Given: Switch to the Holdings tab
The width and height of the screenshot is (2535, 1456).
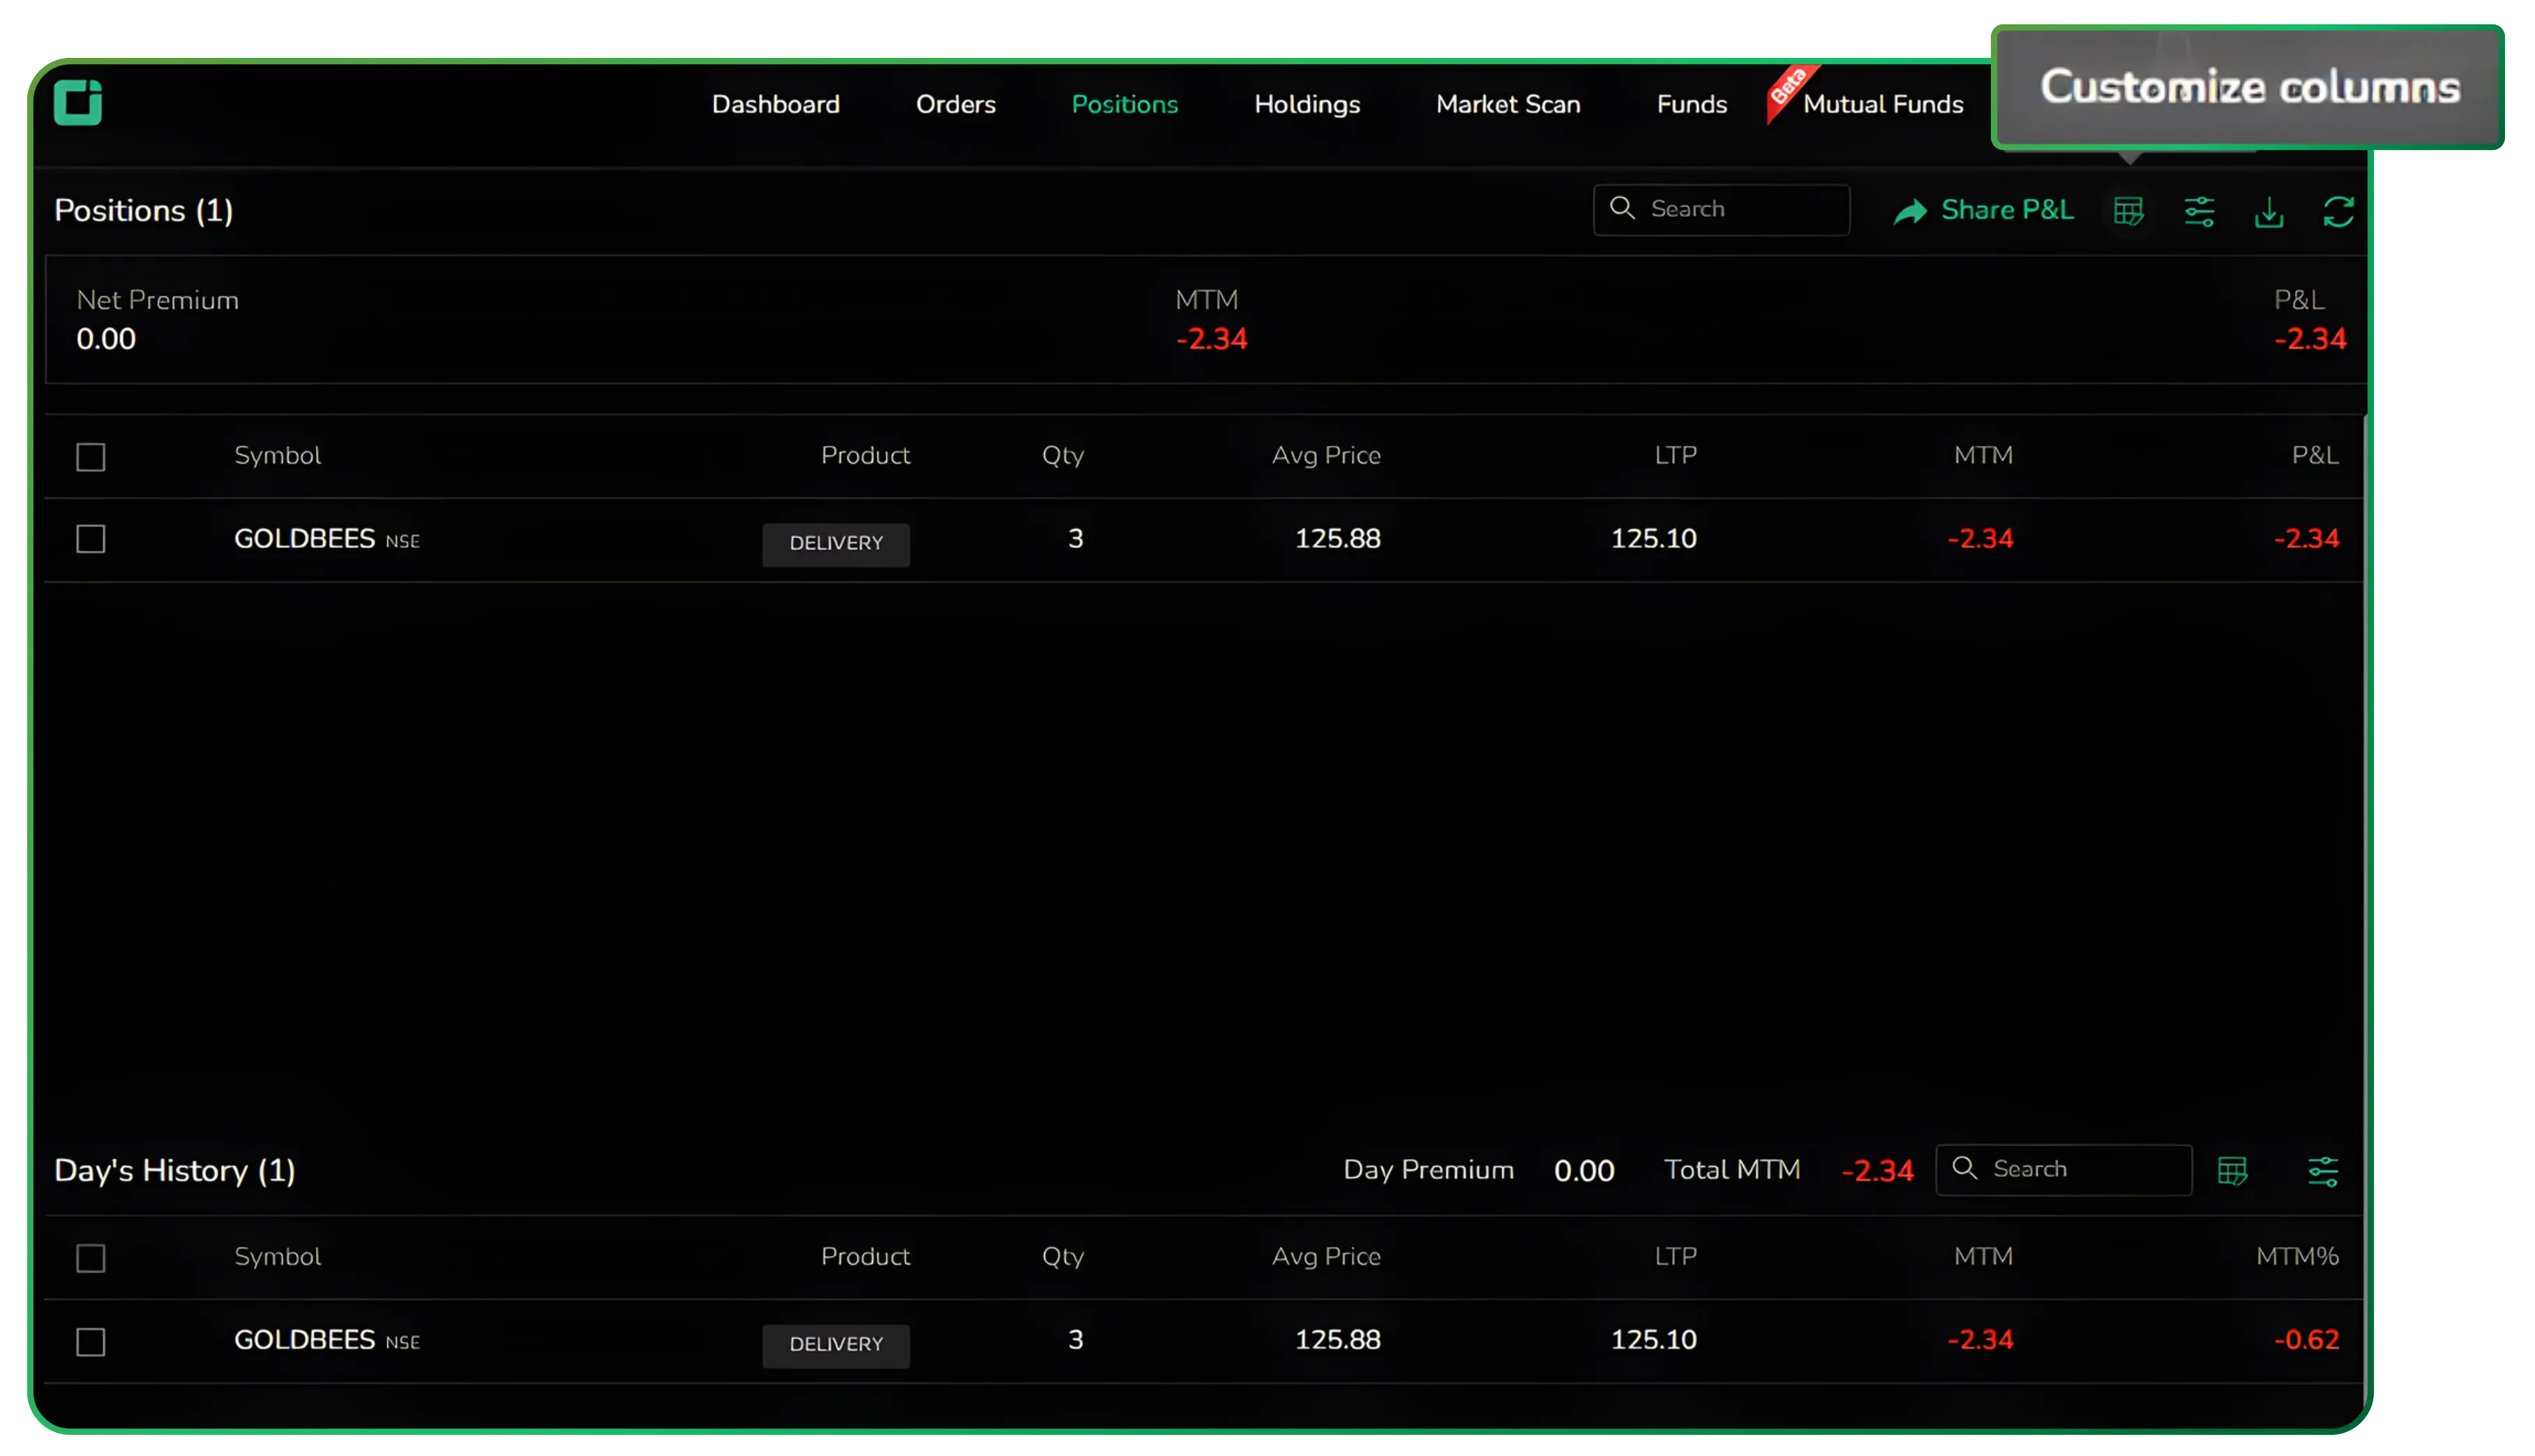Looking at the screenshot, I should 1307,104.
